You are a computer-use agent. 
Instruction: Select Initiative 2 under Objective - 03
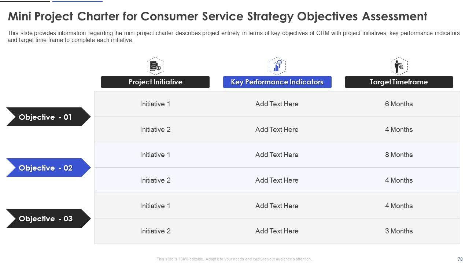pos(155,231)
